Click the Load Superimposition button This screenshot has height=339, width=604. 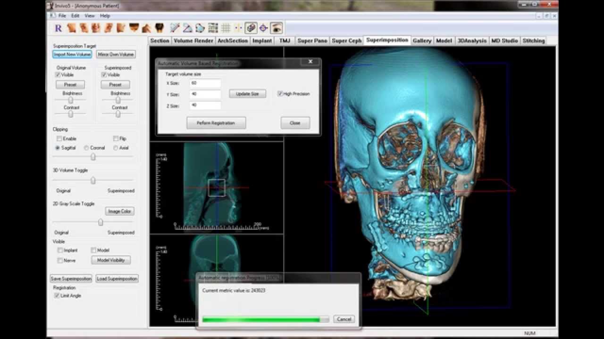pyautogui.click(x=117, y=279)
